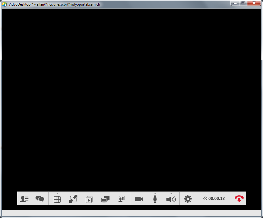This screenshot has width=263, height=218.
Task: Click the VidyoDesktop logo in title bar
Action: [x=4, y=4]
